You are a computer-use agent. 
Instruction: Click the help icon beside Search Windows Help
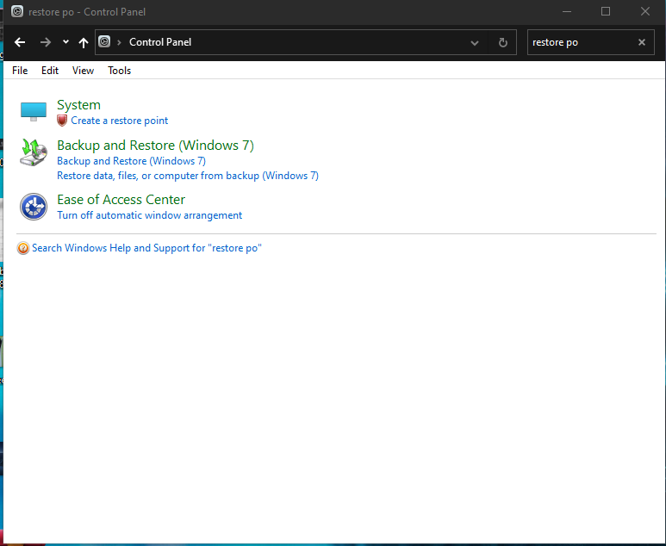[x=23, y=248]
